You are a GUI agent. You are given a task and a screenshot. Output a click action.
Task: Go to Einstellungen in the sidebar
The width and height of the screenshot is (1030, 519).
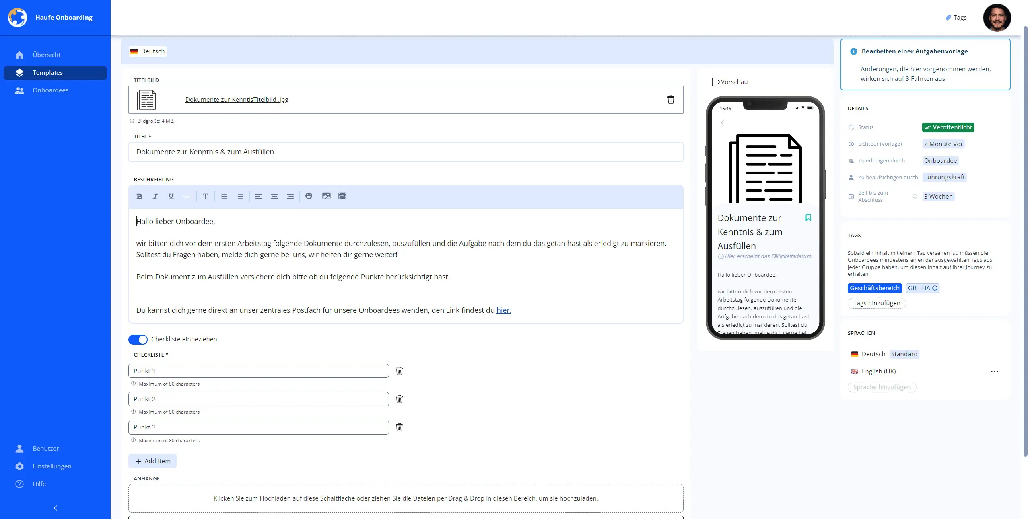(x=52, y=466)
